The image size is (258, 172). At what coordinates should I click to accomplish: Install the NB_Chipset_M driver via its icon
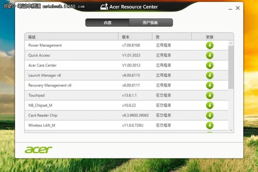[x=210, y=105]
